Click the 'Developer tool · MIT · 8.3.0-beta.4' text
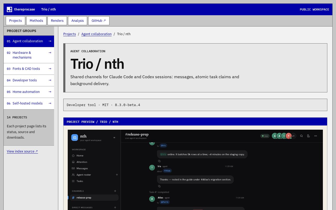This screenshot has width=336, height=210. [103, 105]
